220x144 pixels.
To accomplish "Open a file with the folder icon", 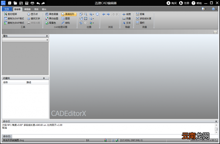I will (x=15, y=3).
